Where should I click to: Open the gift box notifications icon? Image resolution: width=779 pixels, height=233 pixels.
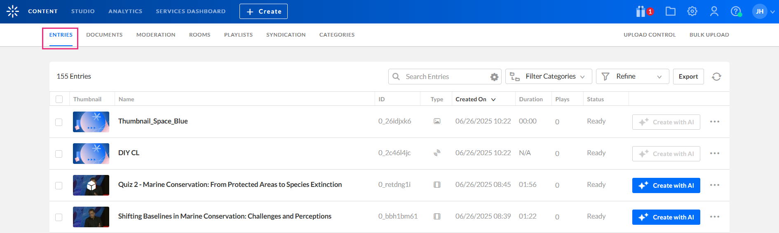coord(641,12)
